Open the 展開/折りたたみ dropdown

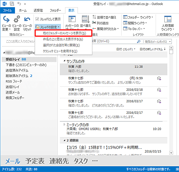[x=106, y=29]
